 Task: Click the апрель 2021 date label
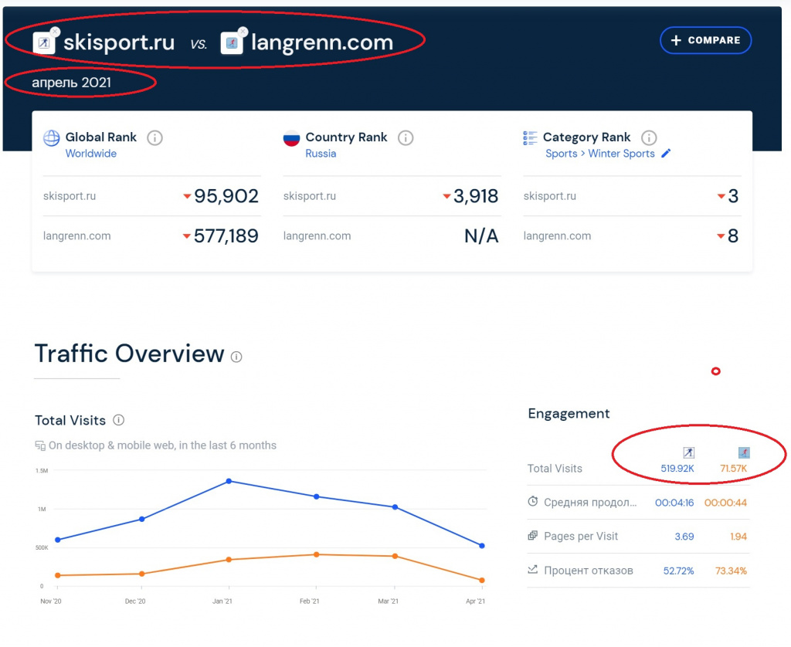pos(72,82)
